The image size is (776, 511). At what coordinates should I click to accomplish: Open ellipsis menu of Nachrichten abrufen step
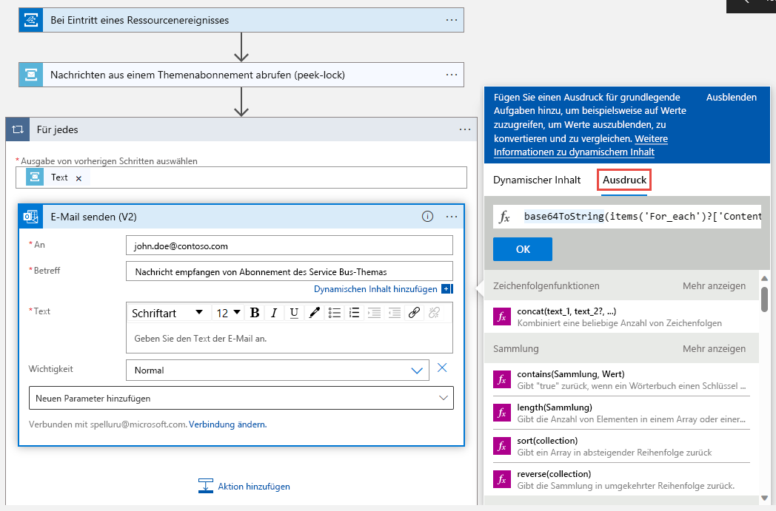click(452, 75)
